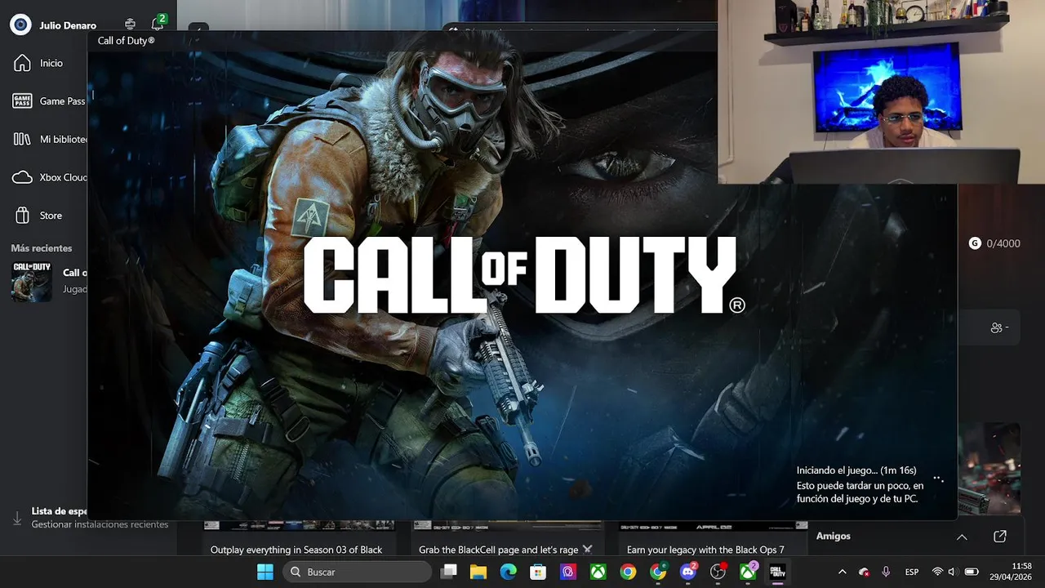1045x588 pixels.
Task: Click the back arrow behind the splash window
Action: (198, 29)
